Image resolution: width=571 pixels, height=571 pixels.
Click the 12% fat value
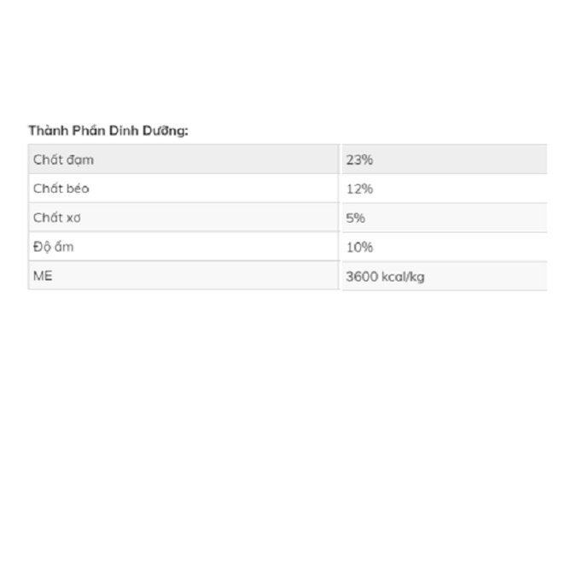pyautogui.click(x=359, y=189)
